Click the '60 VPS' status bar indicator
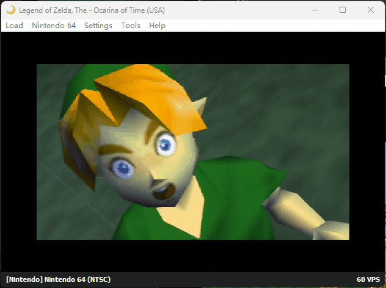 [x=368, y=279]
